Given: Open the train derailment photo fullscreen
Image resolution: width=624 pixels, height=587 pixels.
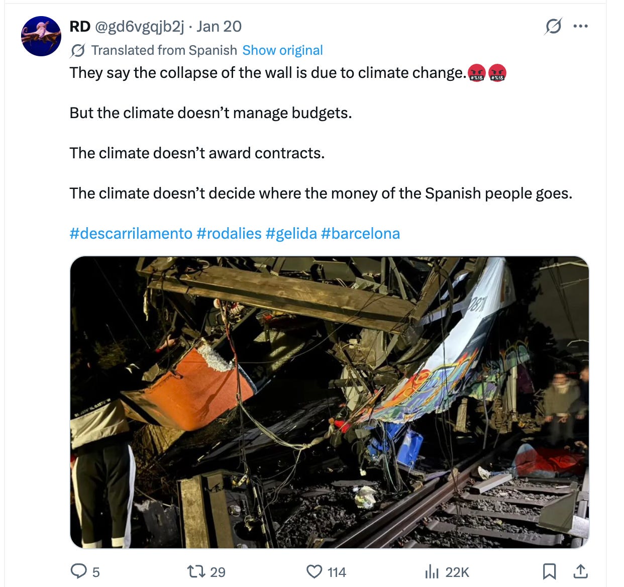Looking at the screenshot, I should point(329,402).
